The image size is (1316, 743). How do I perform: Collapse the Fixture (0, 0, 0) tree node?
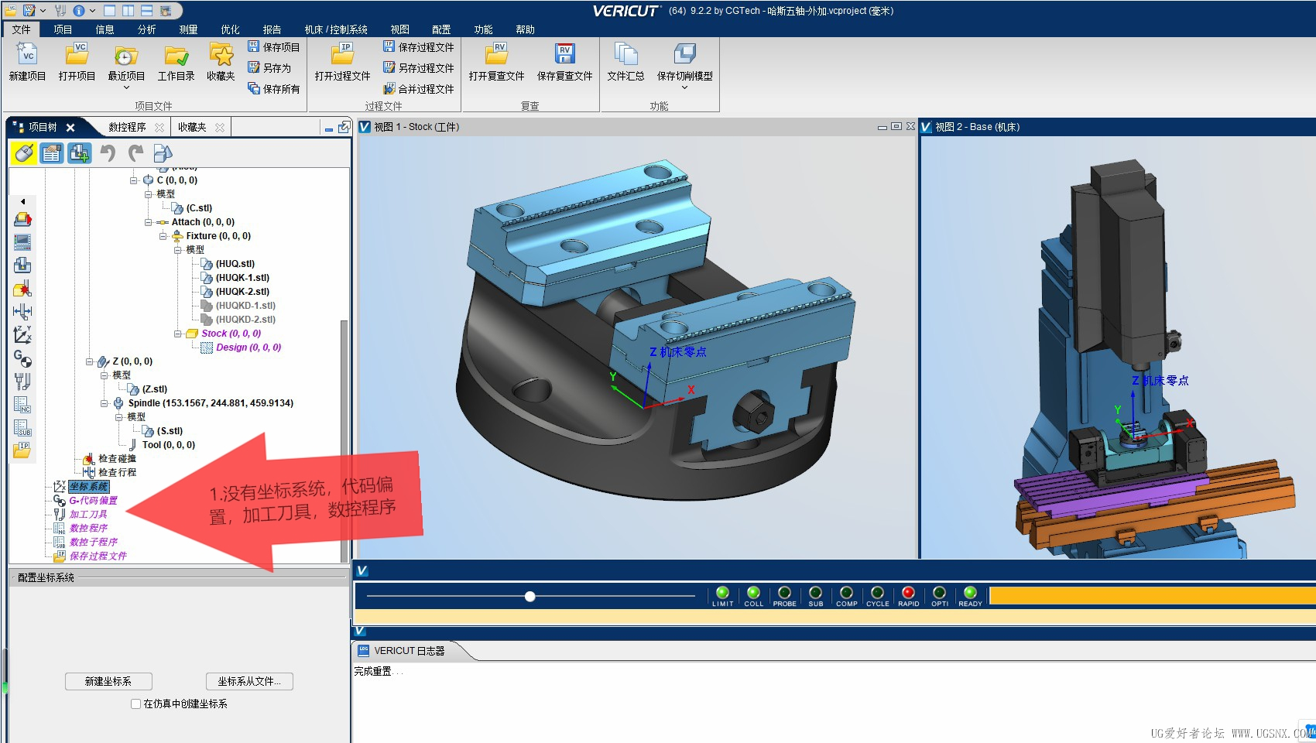tap(163, 236)
